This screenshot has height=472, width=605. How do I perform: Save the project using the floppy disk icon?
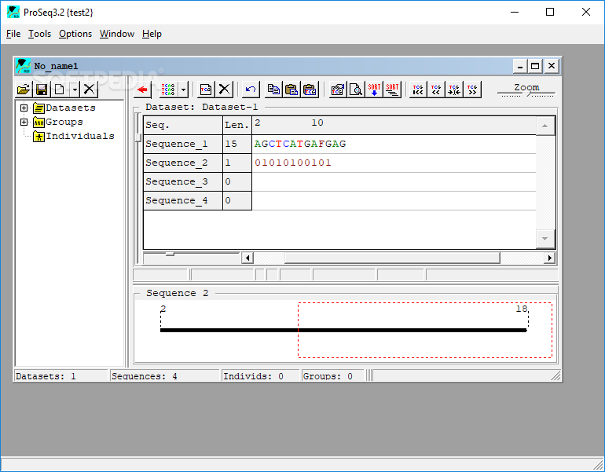(x=42, y=90)
